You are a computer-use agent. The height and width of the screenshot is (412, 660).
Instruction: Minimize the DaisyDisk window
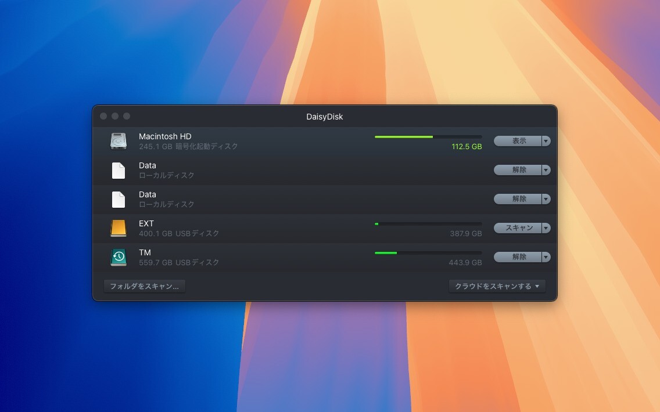click(115, 116)
